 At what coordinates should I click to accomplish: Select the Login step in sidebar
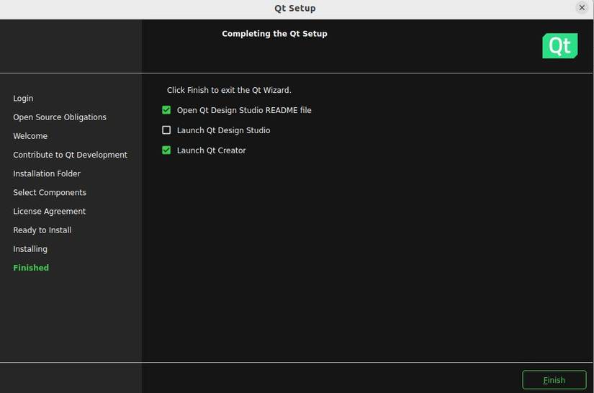click(x=23, y=99)
